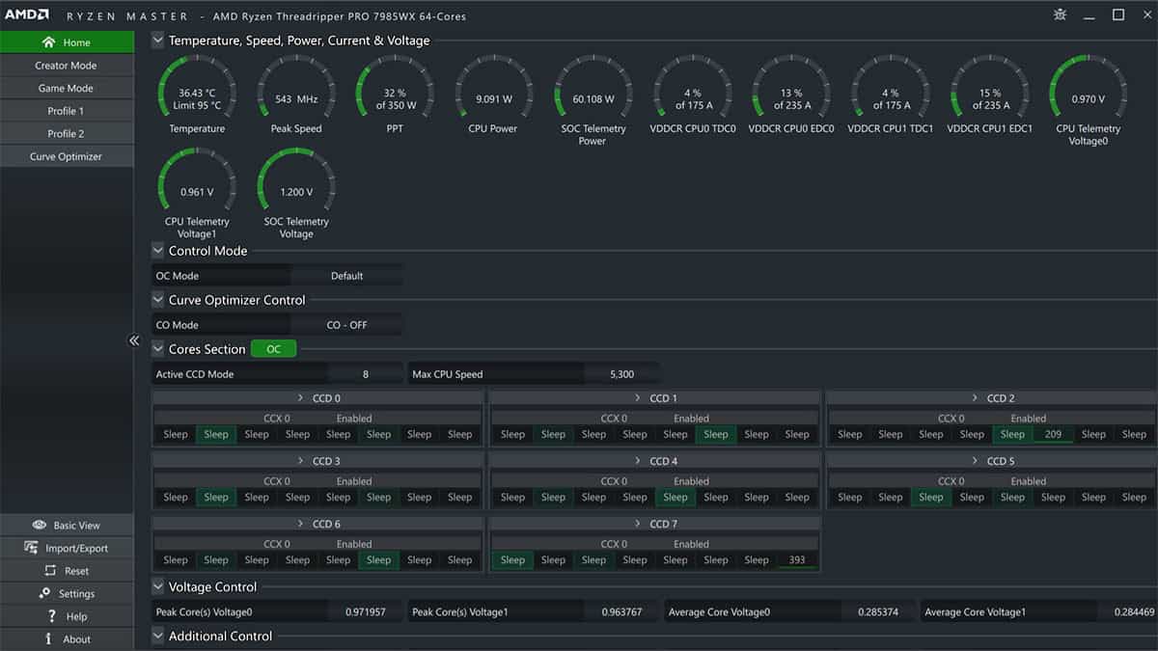1158x651 pixels.
Task: Open Basic View using the eye icon
Action: 68,524
